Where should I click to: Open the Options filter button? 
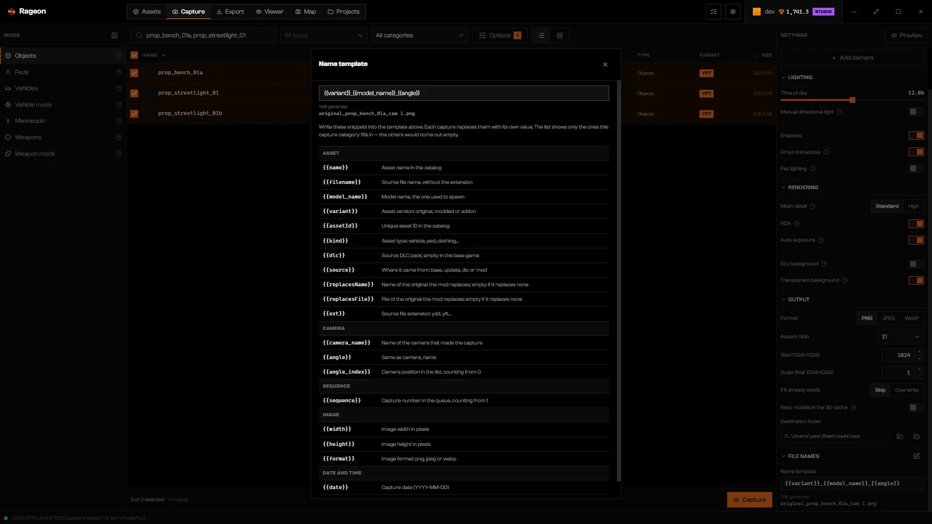[499, 35]
